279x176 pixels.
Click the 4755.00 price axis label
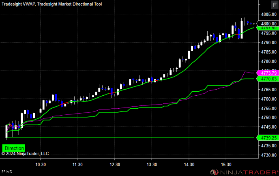(x=269, y=108)
